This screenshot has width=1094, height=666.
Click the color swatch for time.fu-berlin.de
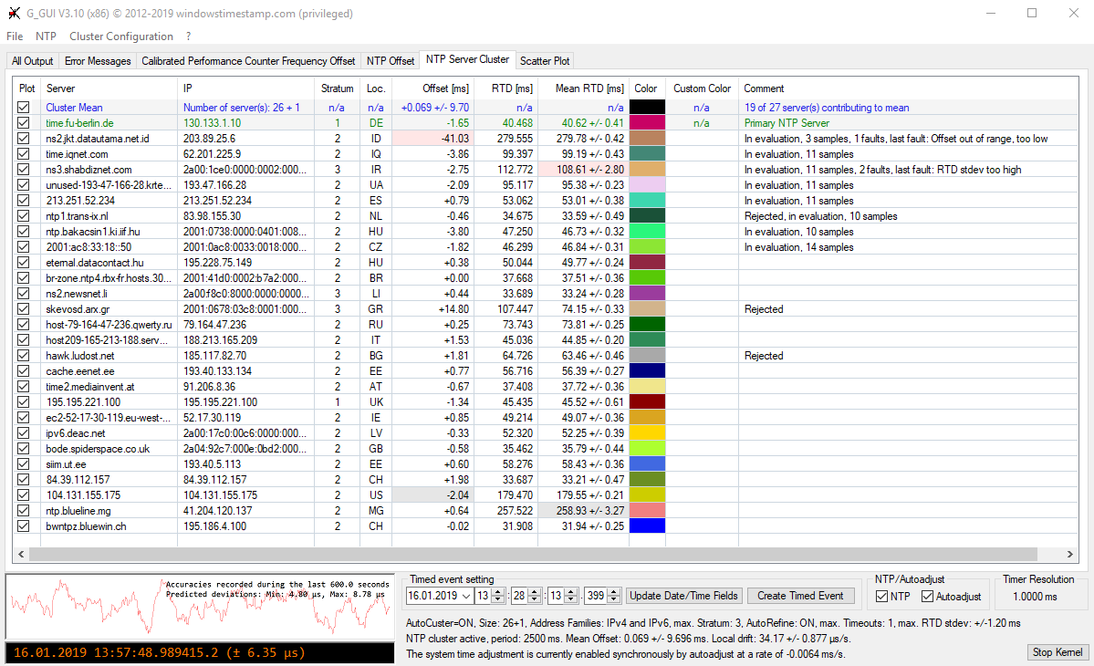coord(647,123)
